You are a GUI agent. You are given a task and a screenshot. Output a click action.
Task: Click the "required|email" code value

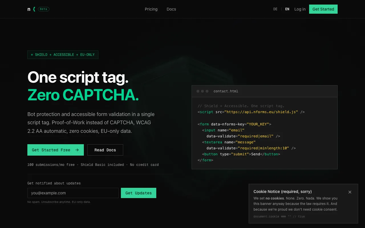pos(256,136)
